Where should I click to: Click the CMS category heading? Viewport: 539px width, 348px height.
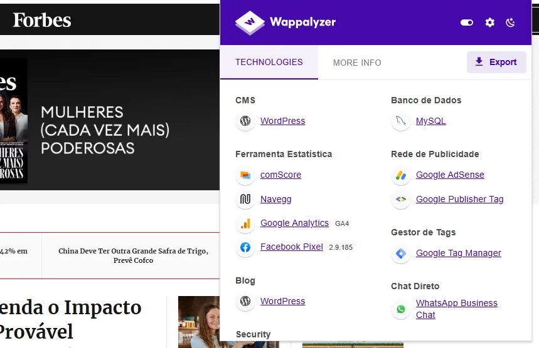[x=245, y=101]
